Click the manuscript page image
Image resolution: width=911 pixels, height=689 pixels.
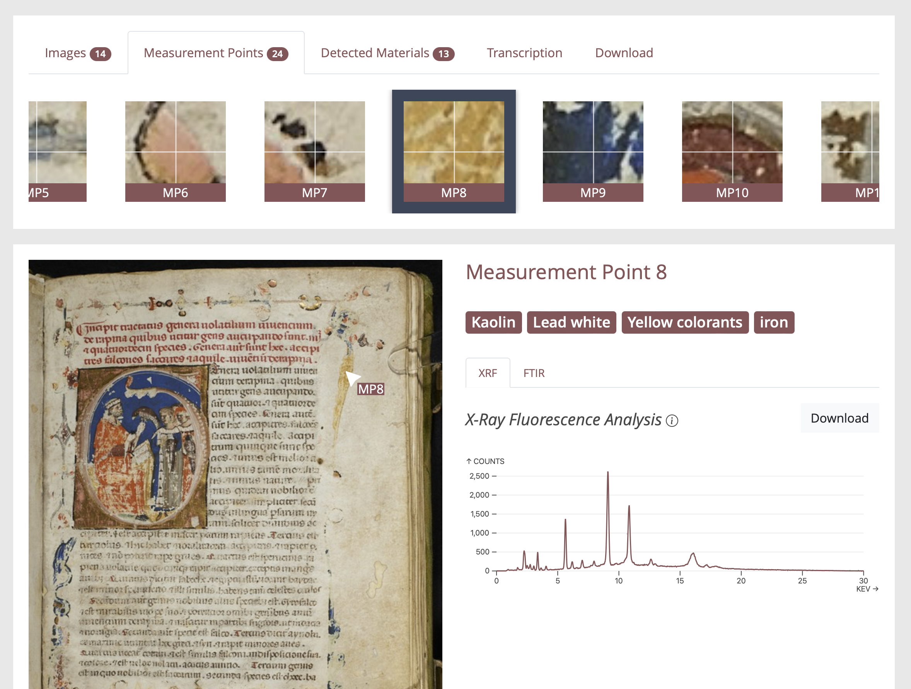tap(235, 474)
